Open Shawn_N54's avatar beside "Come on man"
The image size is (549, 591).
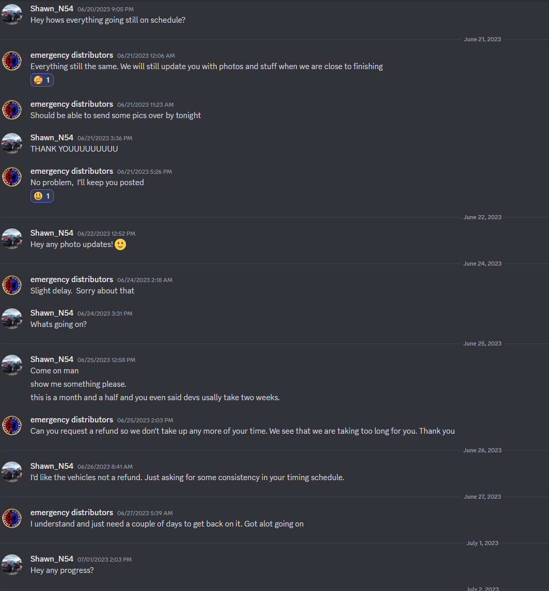(12, 365)
